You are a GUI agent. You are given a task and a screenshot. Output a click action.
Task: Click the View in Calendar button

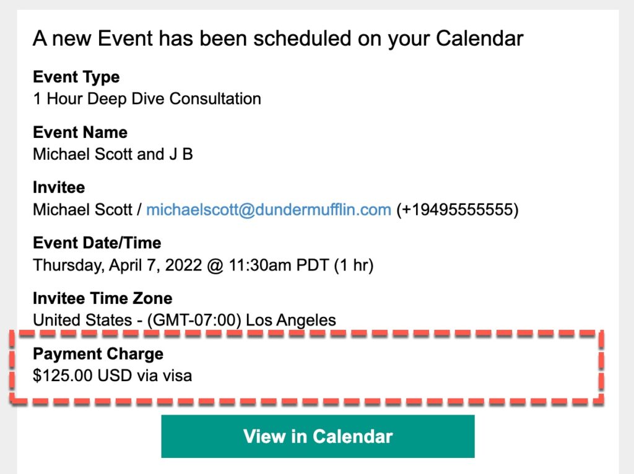(318, 436)
